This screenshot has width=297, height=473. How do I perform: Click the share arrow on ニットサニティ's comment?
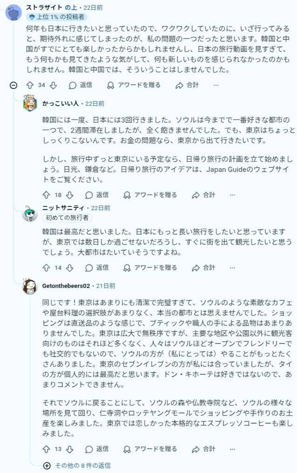[x=196, y=268]
